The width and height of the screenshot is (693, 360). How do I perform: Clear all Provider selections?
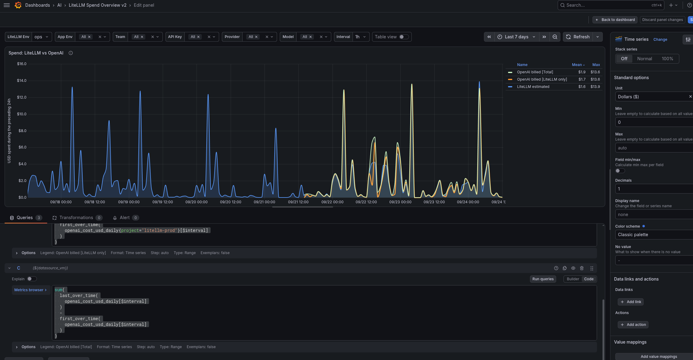pyautogui.click(x=267, y=37)
